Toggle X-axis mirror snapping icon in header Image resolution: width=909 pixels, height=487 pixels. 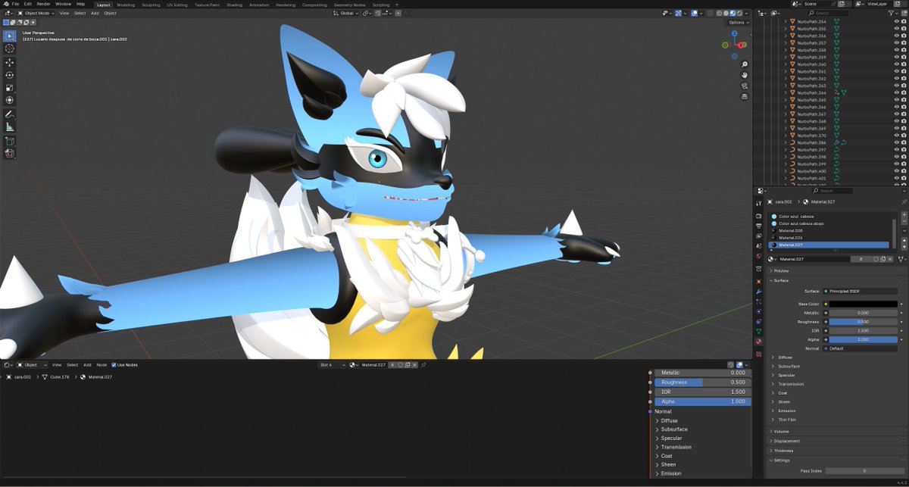click(x=376, y=13)
